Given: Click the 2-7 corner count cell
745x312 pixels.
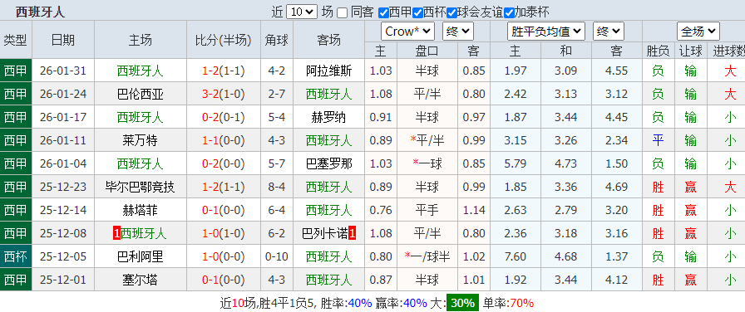Looking at the screenshot, I should pyautogui.click(x=277, y=94).
